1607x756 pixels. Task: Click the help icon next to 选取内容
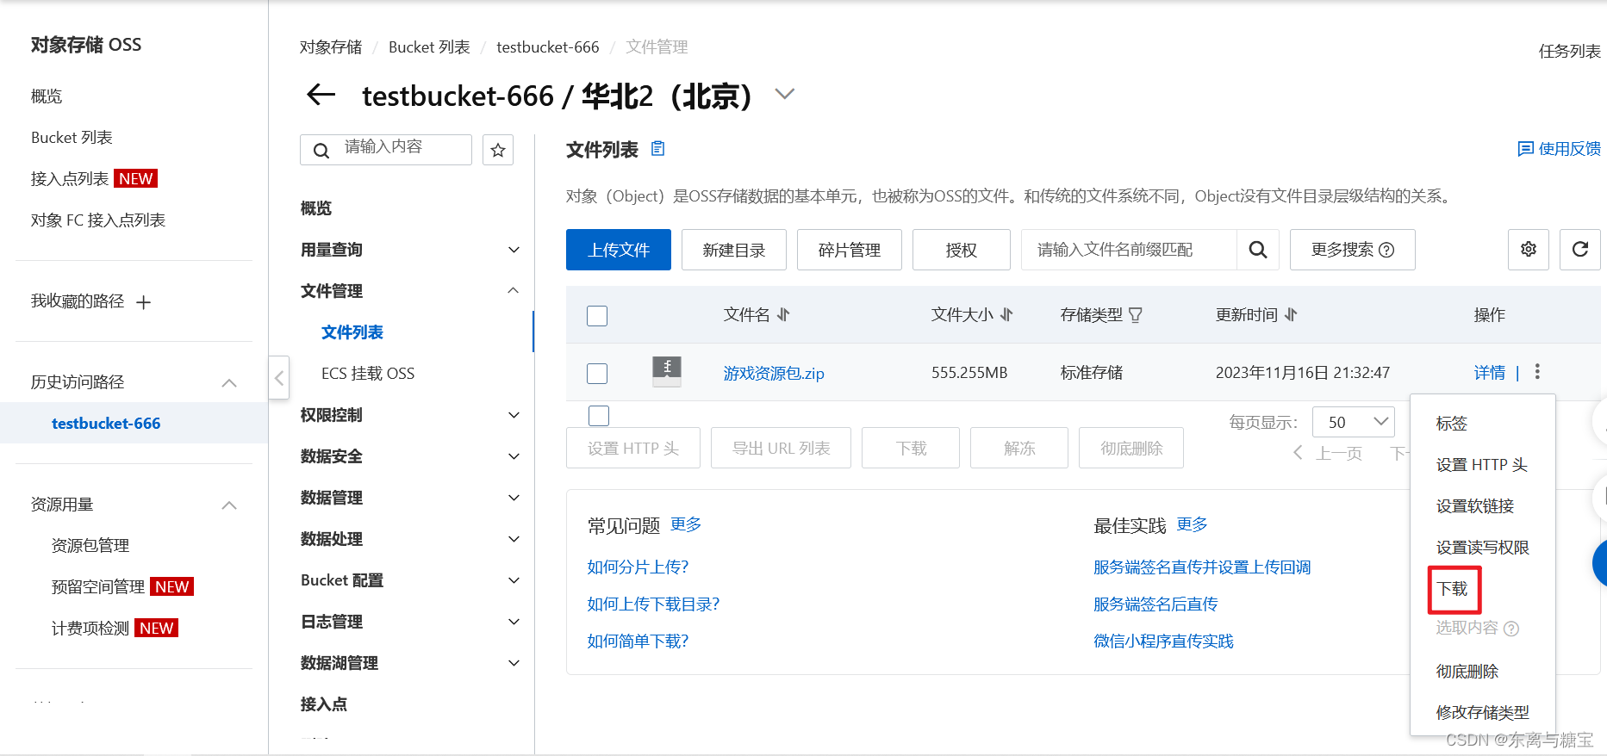coord(1511,629)
